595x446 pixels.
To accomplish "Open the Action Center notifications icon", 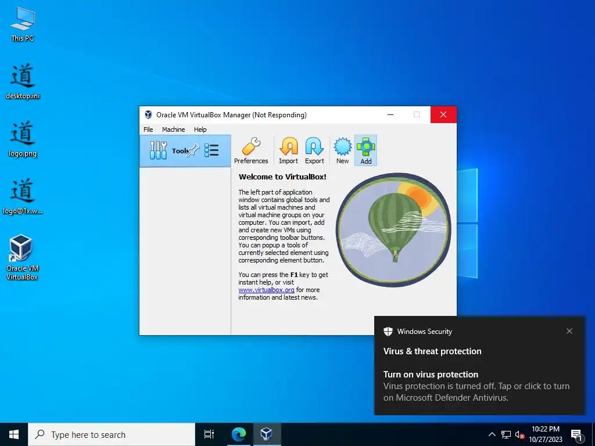I will (576, 435).
